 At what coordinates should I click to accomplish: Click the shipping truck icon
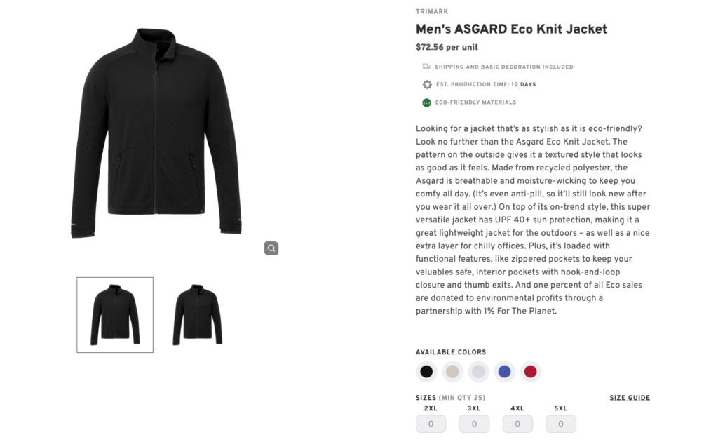427,67
